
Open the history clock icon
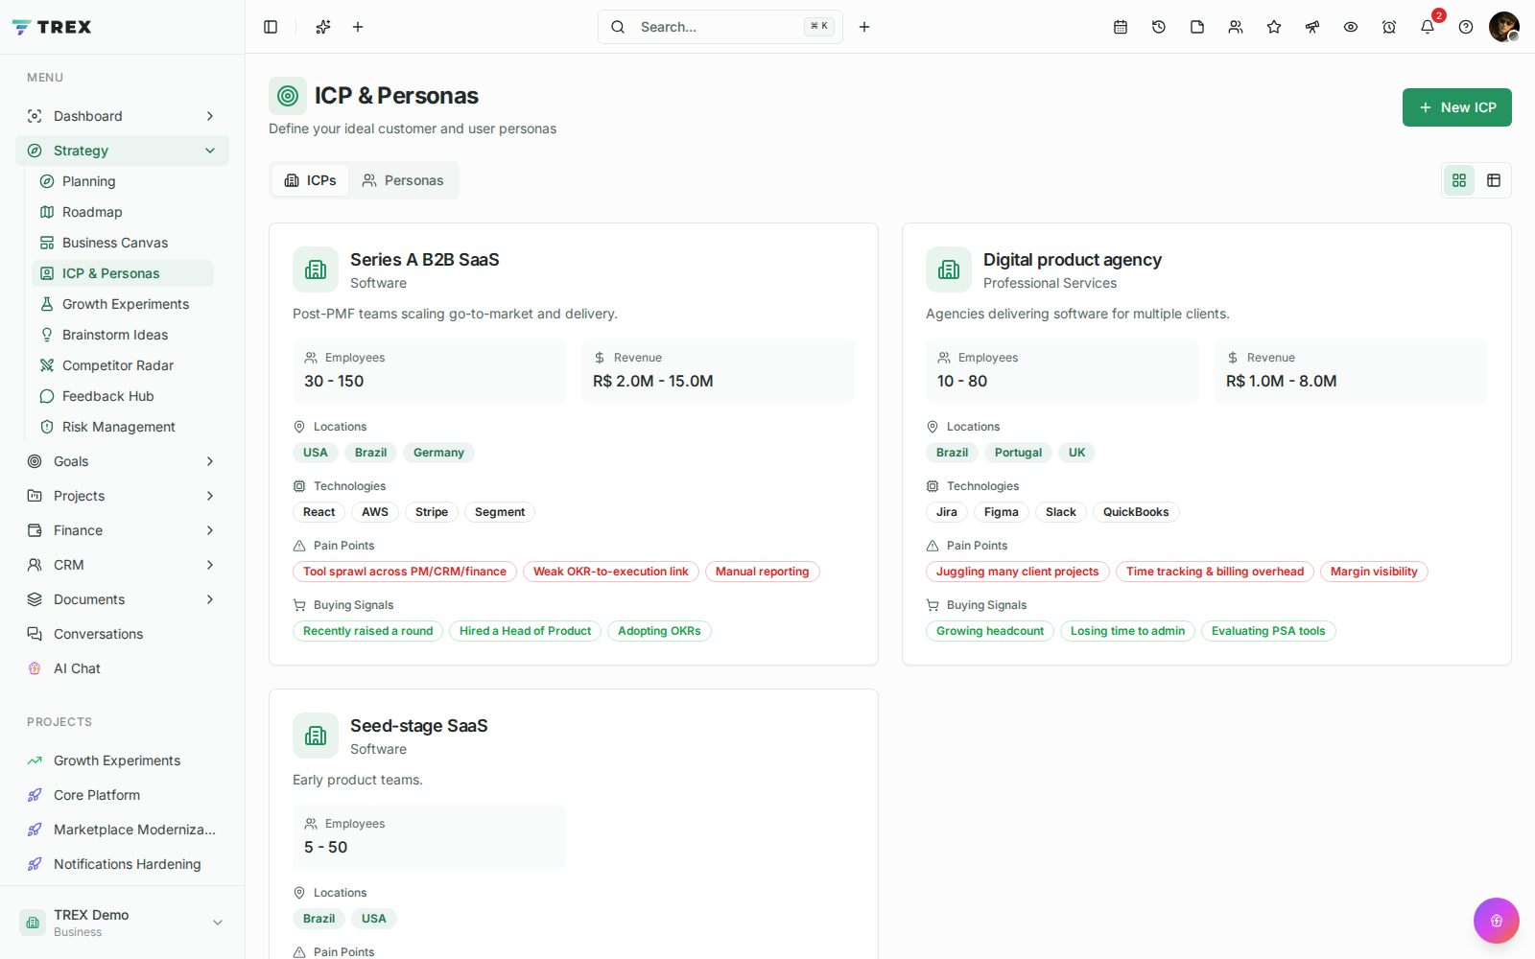[x=1159, y=27]
